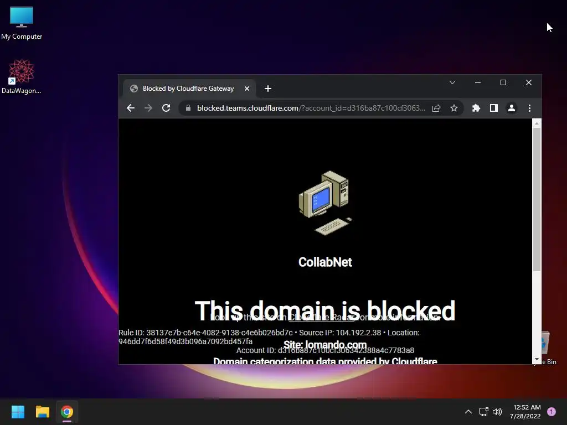Click the address bar URL
This screenshot has width=567, height=425.
click(x=311, y=108)
